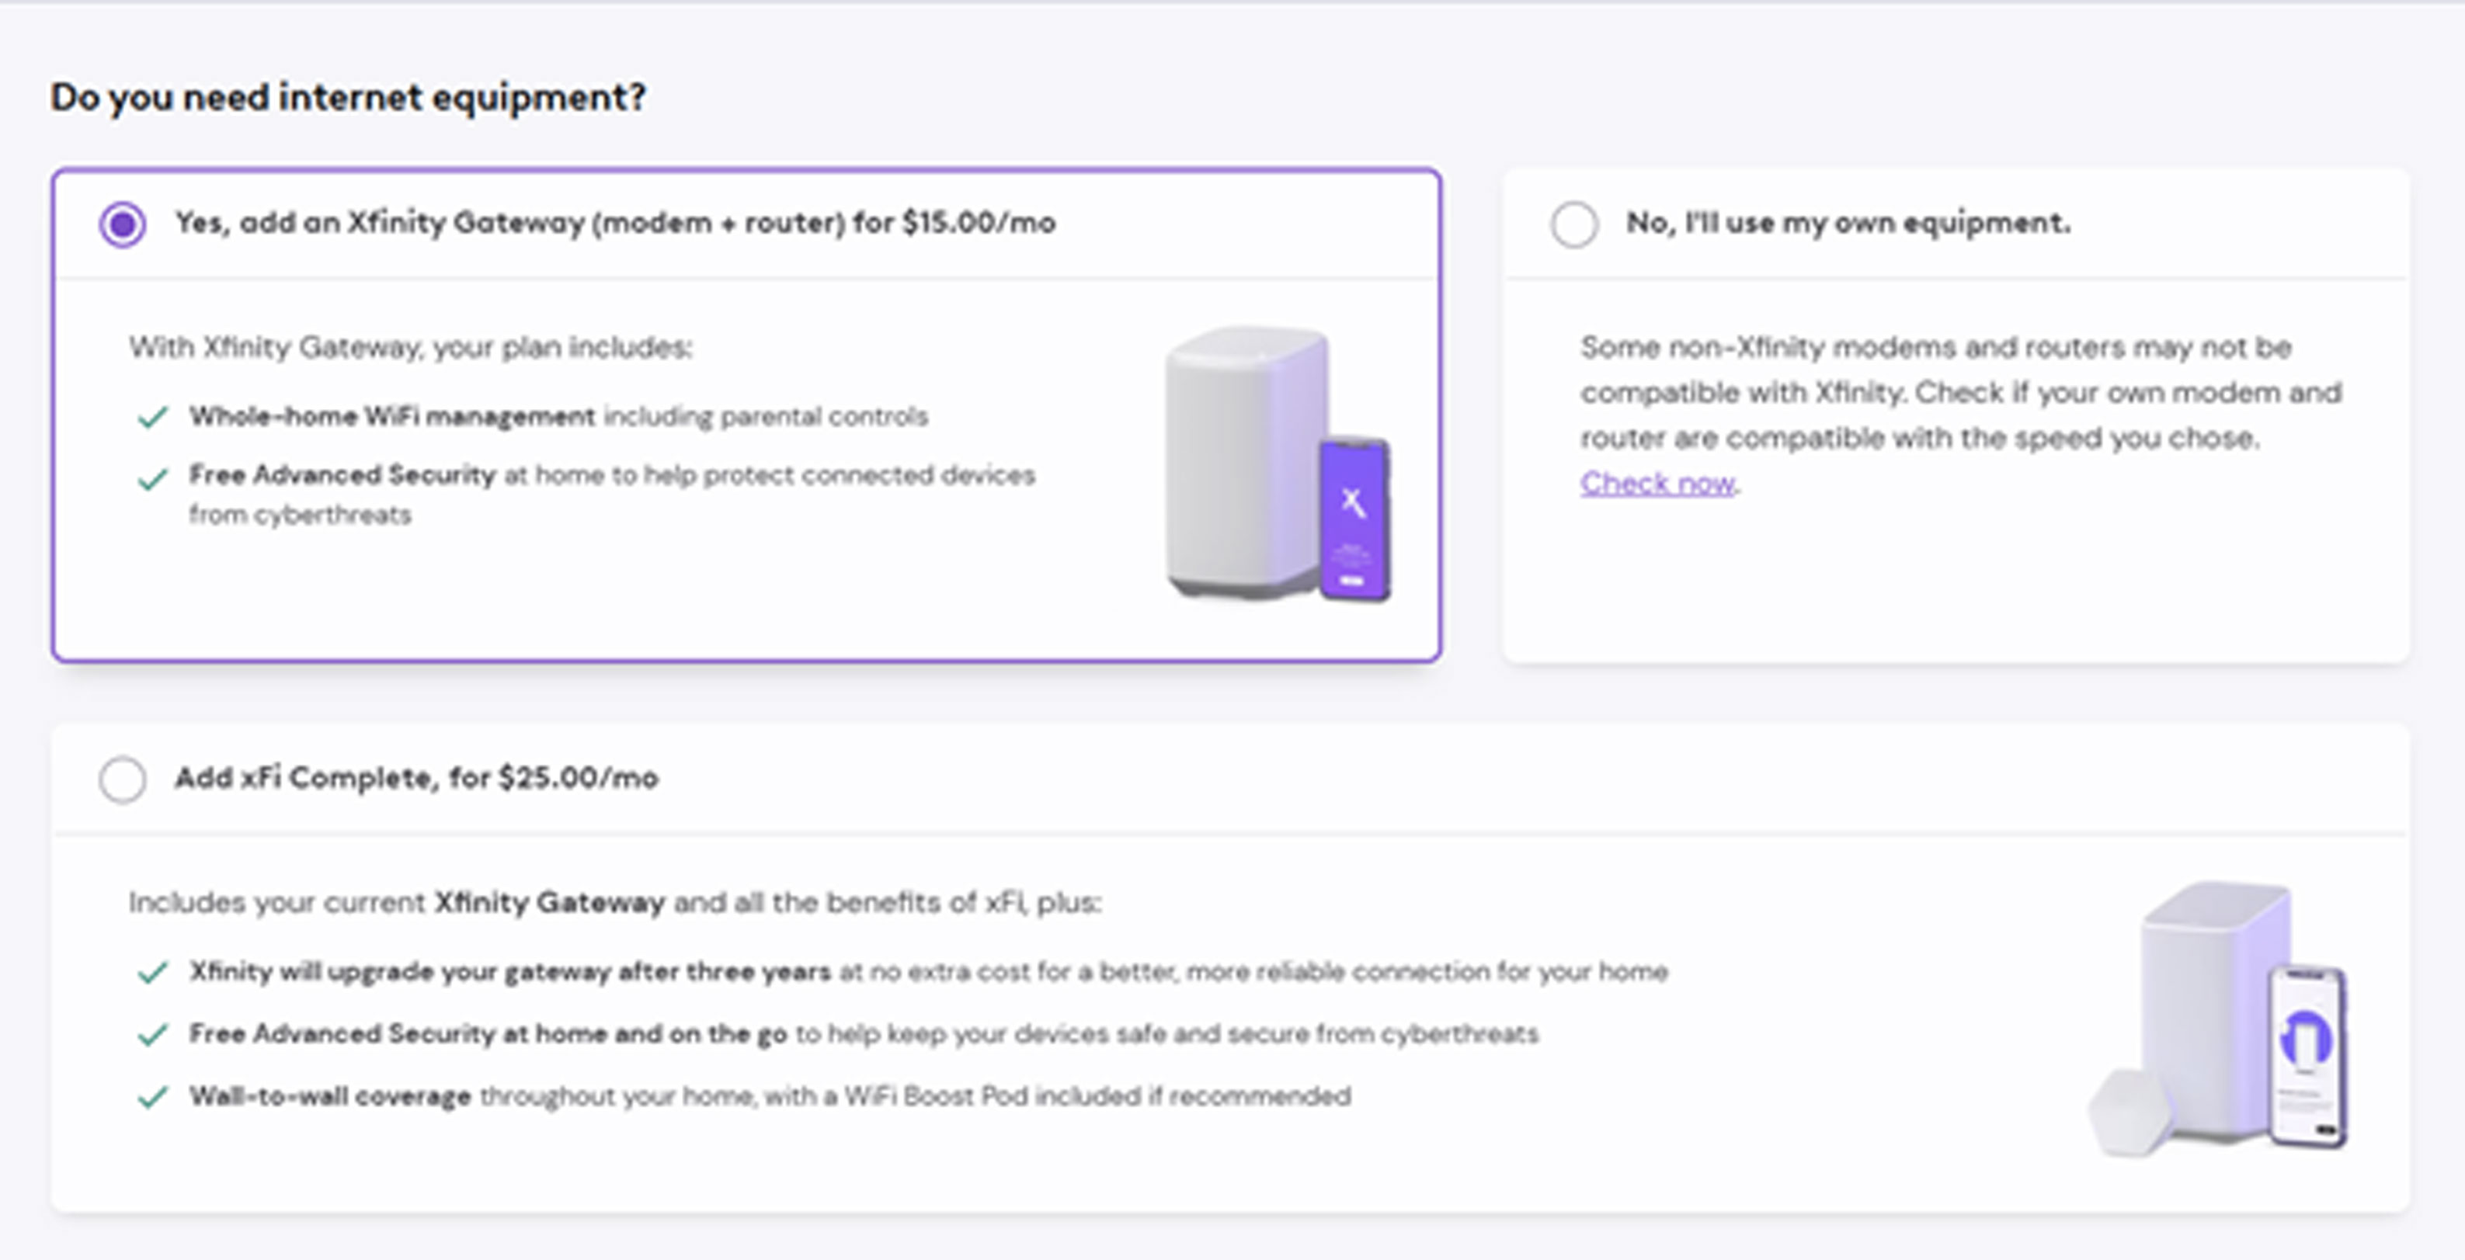Click checkmark beside Whole-home WiFi management
The width and height of the screenshot is (2465, 1260).
click(x=153, y=417)
